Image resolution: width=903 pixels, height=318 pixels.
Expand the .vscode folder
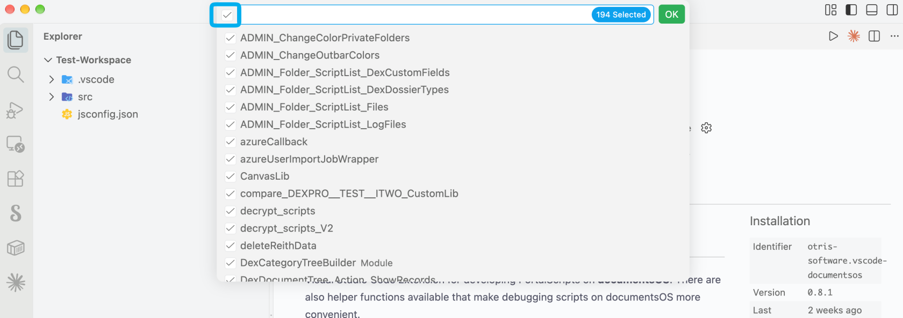[52, 79]
